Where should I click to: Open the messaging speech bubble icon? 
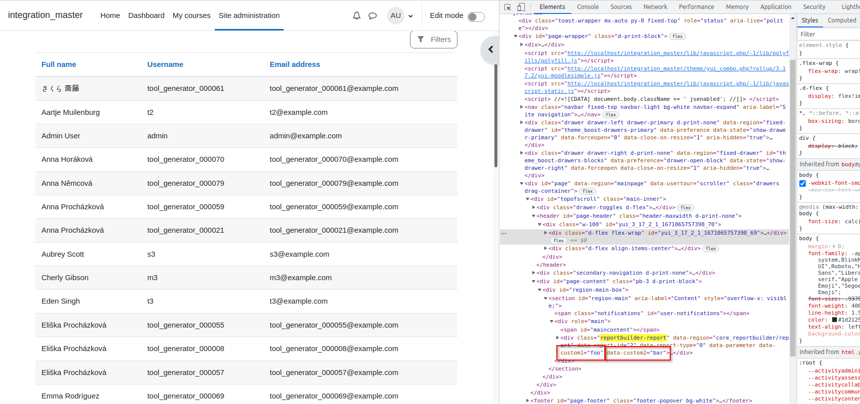(373, 15)
